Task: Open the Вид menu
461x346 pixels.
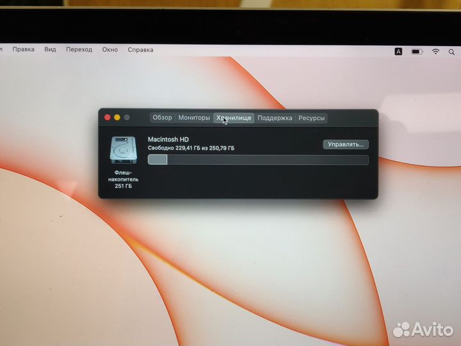Action: [51, 49]
